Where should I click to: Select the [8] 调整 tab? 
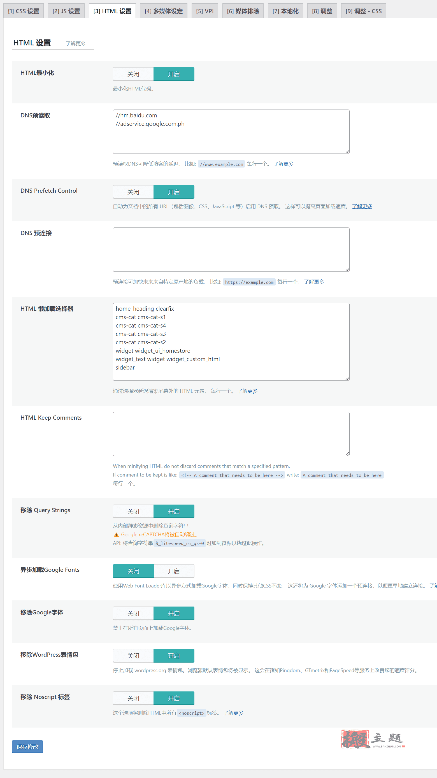coord(322,11)
